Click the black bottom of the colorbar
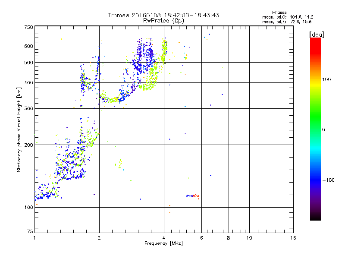 coord(316,217)
